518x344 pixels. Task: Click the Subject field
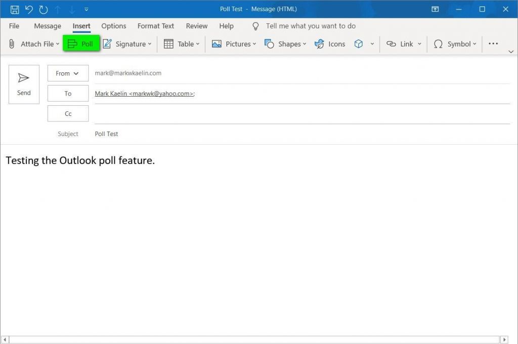[202, 134]
